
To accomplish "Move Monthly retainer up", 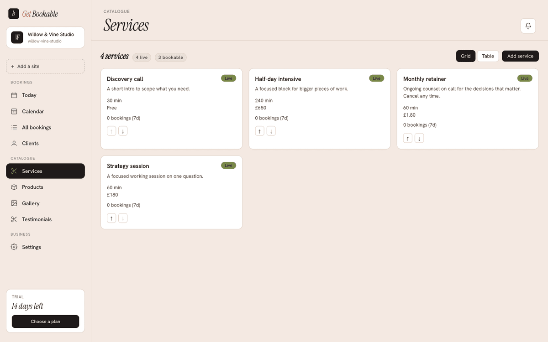I will [x=408, y=138].
